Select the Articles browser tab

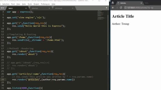coord(130,3)
